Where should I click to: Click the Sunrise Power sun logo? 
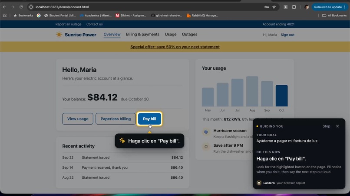(59, 35)
